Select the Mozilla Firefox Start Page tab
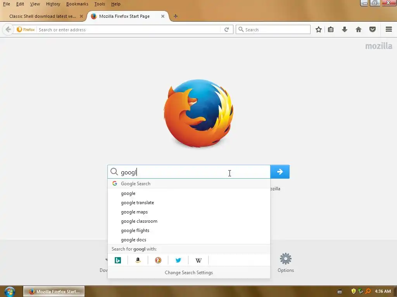 click(x=124, y=16)
